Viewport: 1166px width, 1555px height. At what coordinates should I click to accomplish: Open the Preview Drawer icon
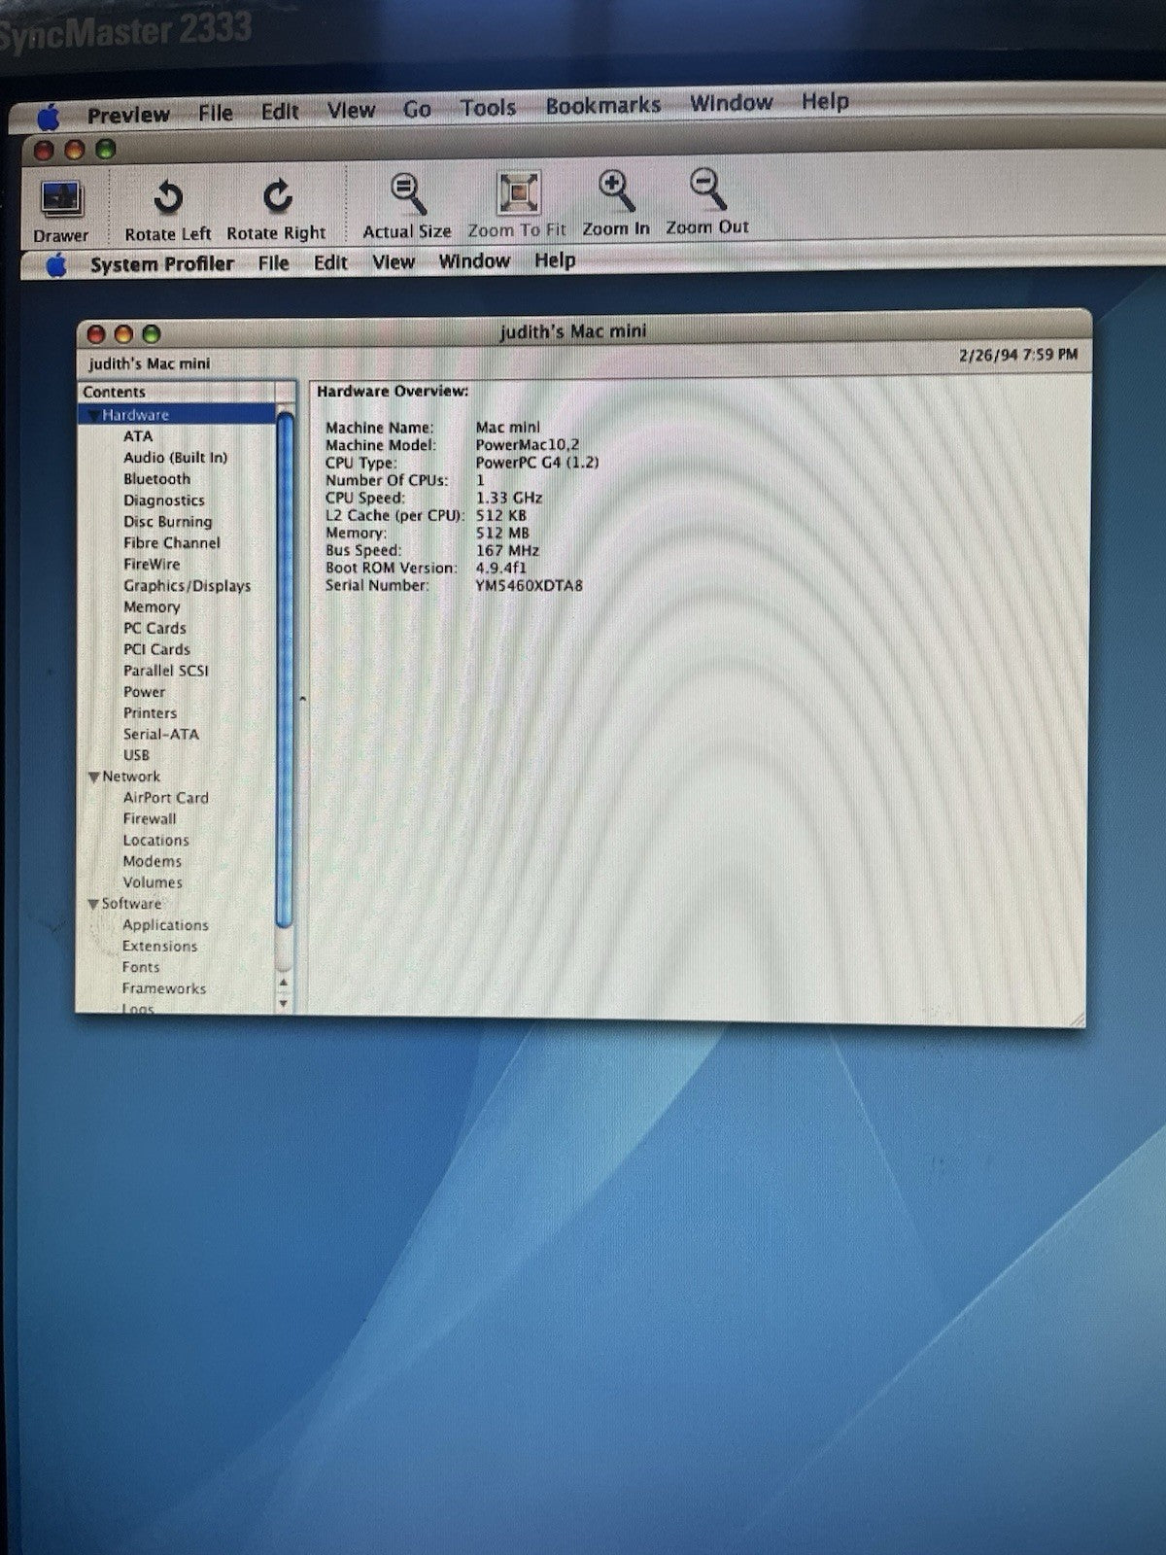tap(63, 198)
